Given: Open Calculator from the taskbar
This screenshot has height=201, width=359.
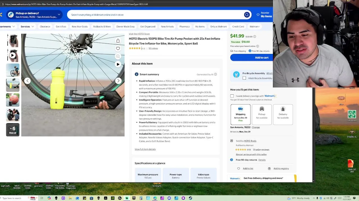Looking at the screenshot, I should [141, 198].
